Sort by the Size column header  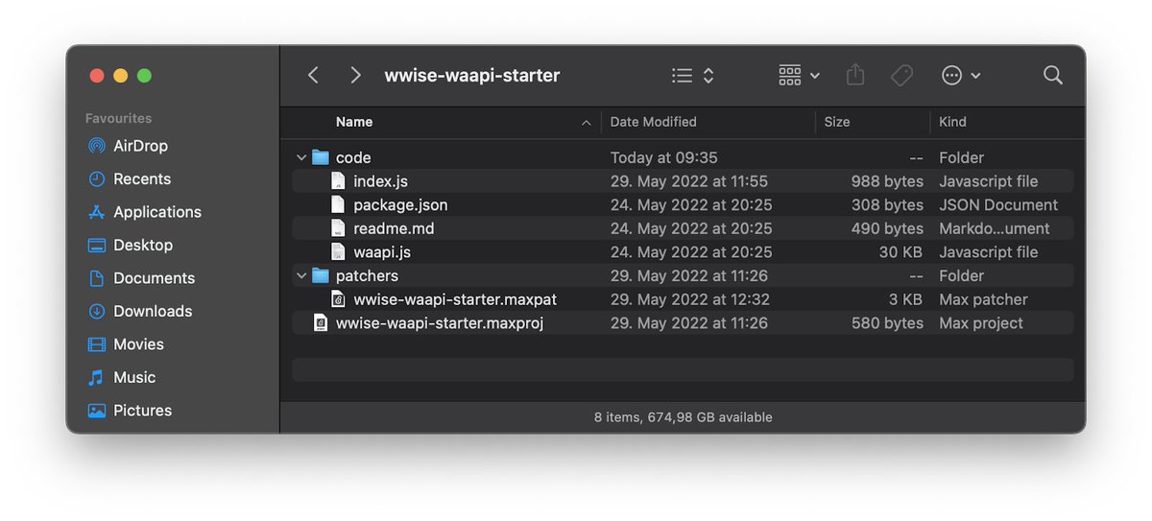837,122
